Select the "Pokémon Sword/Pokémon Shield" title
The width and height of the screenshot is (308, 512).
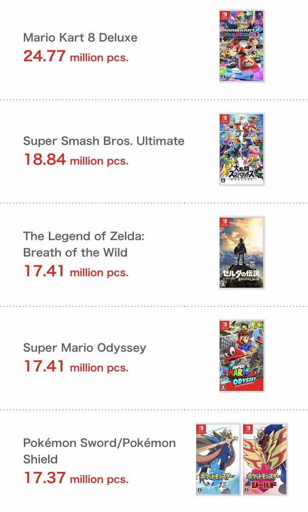click(x=99, y=451)
